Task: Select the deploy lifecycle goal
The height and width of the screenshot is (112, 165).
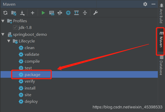Action: (x=28, y=102)
